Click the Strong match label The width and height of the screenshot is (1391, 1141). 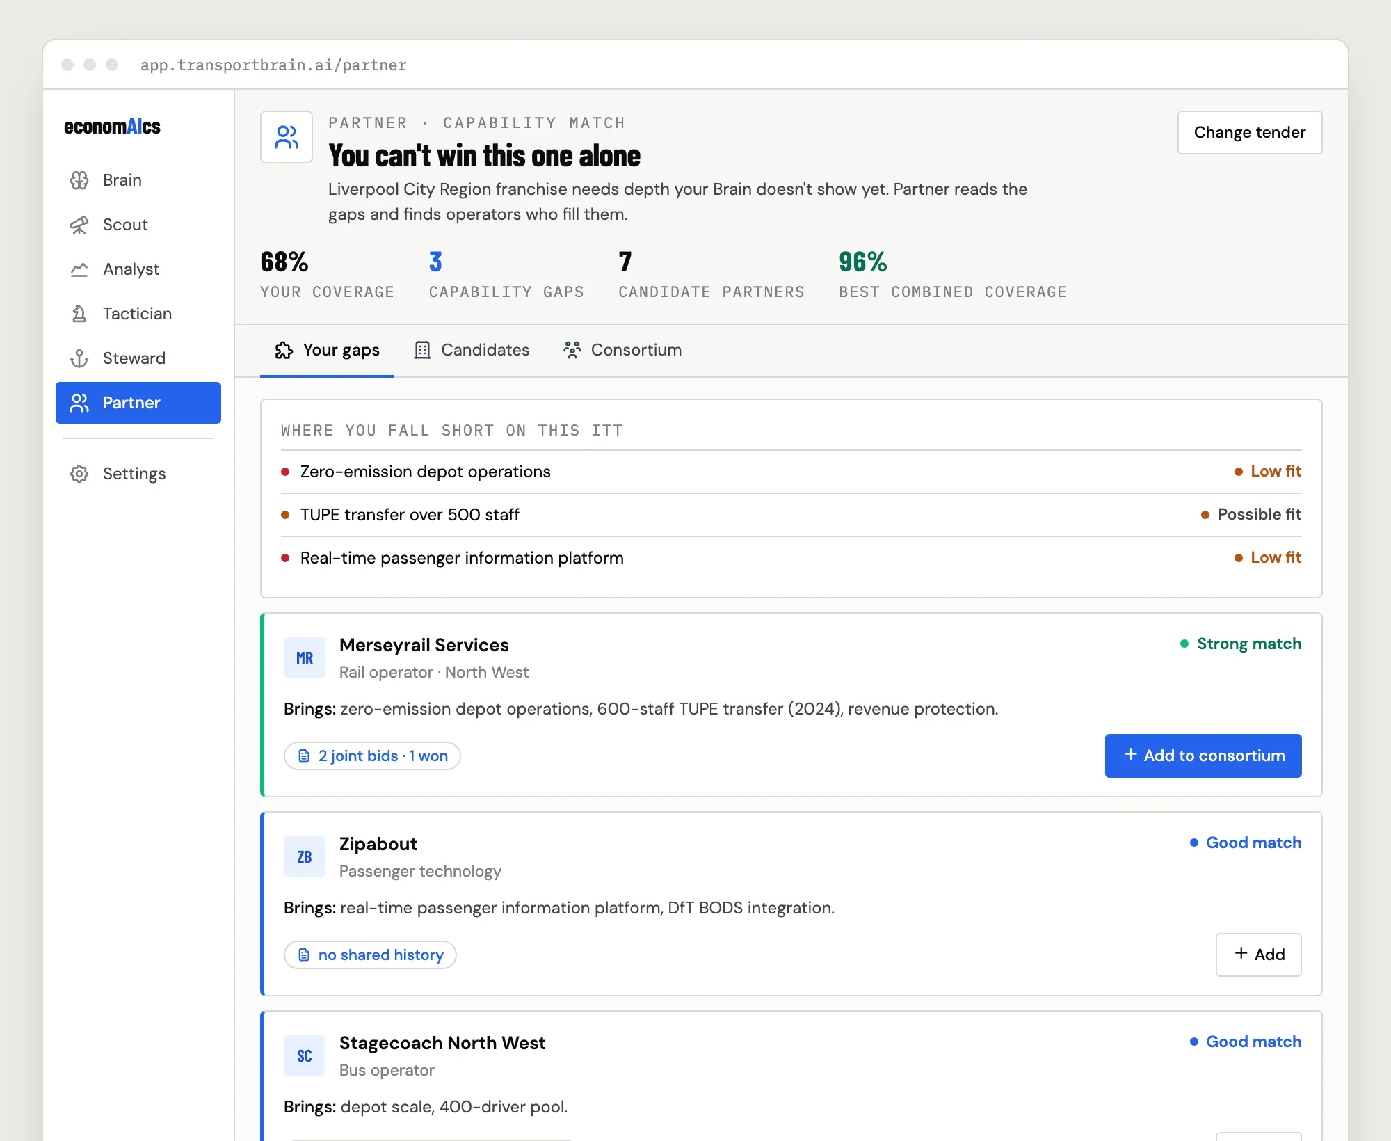(1241, 644)
